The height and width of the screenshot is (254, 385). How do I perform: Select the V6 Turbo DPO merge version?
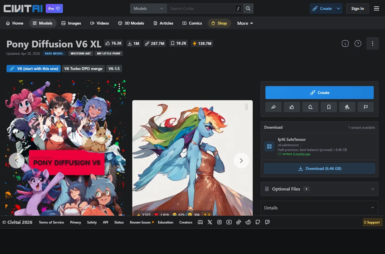83,69
